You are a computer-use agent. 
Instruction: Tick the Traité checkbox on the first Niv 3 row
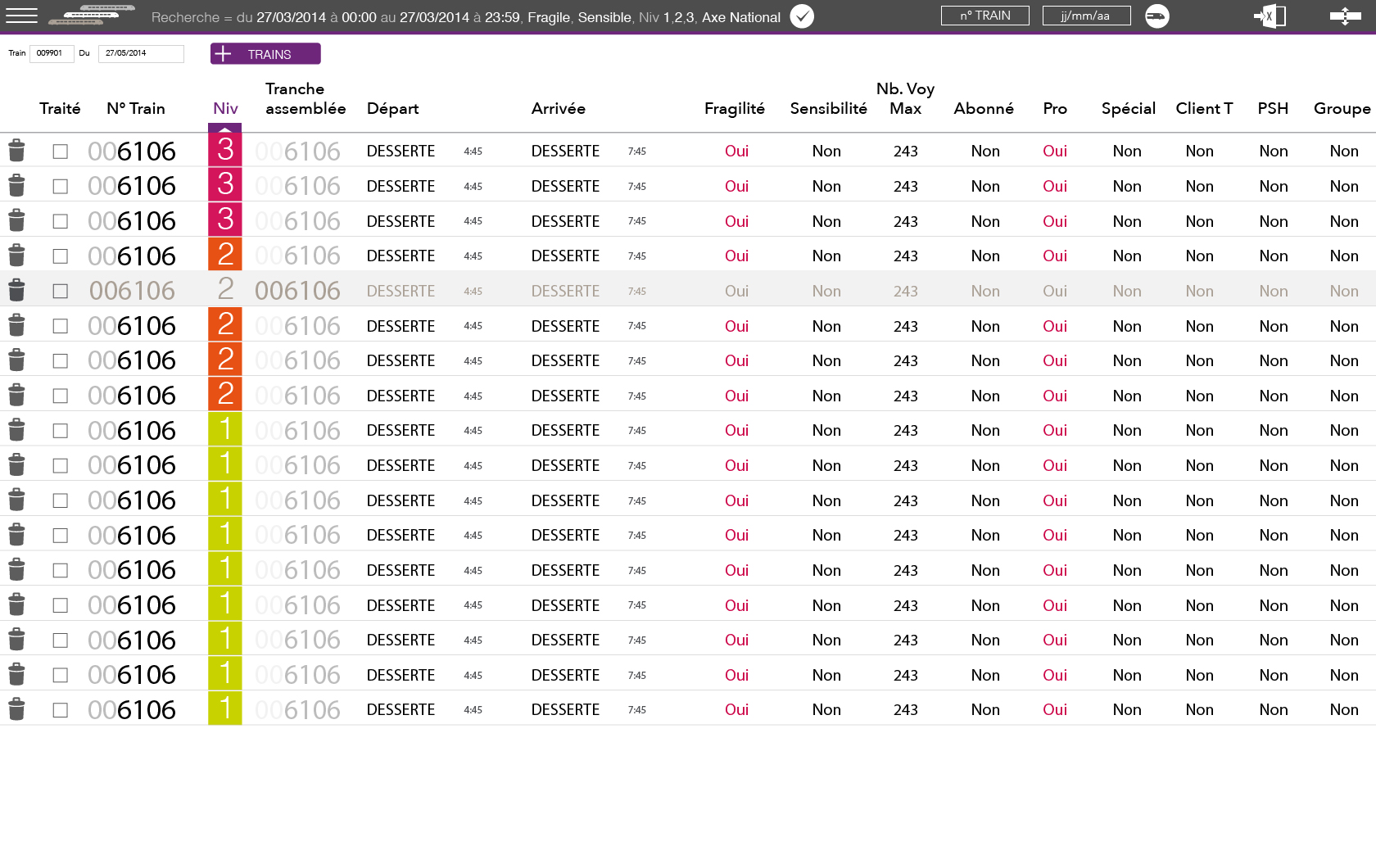tap(60, 152)
